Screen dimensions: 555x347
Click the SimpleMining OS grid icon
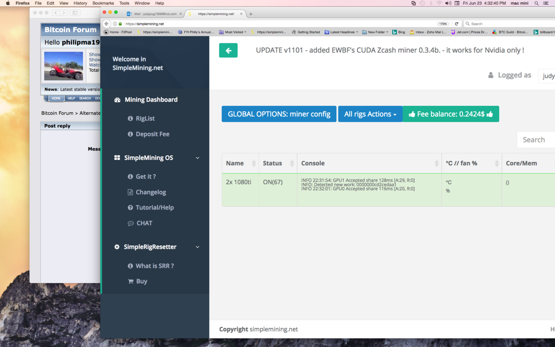[x=117, y=158]
